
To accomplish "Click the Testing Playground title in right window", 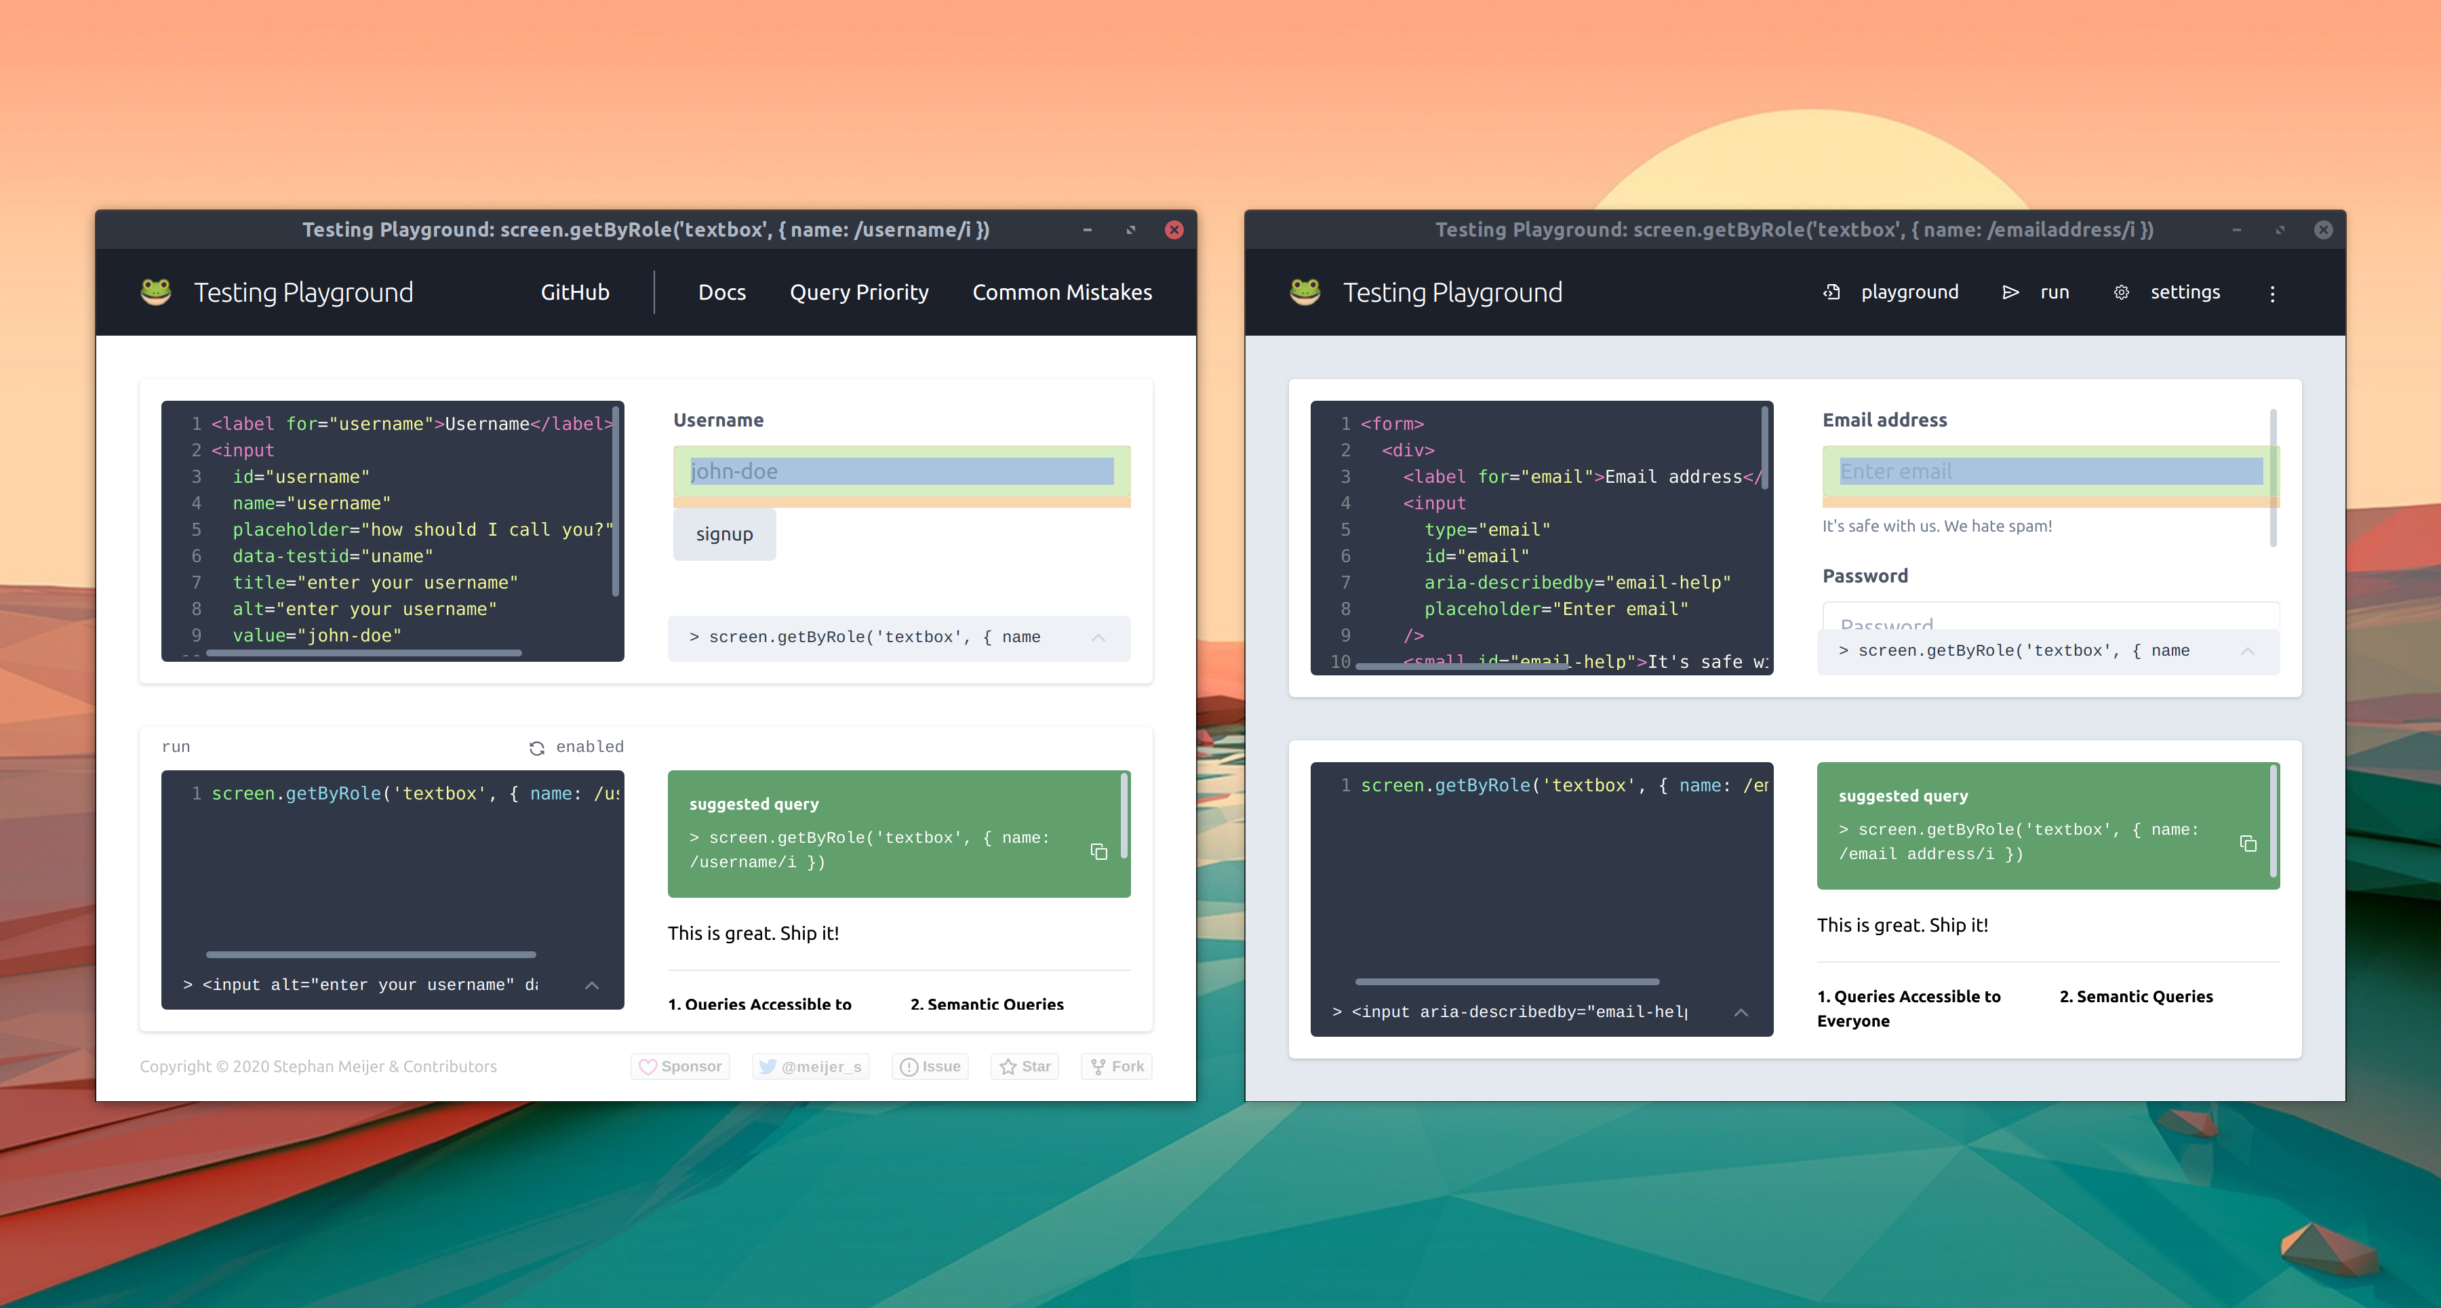I will tap(1452, 292).
